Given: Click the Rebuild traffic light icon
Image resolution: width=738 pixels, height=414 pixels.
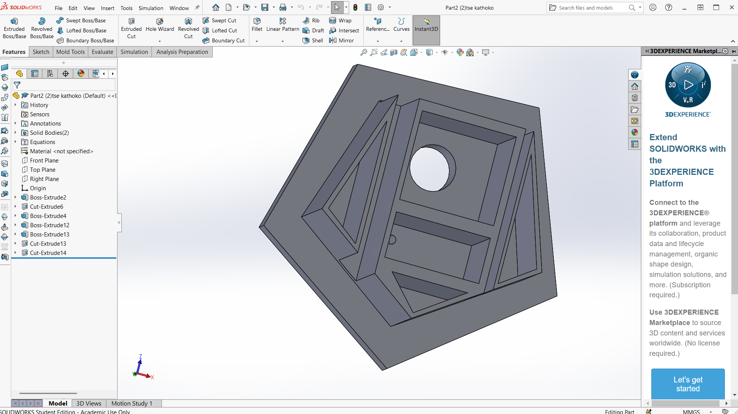Looking at the screenshot, I should tap(355, 7).
